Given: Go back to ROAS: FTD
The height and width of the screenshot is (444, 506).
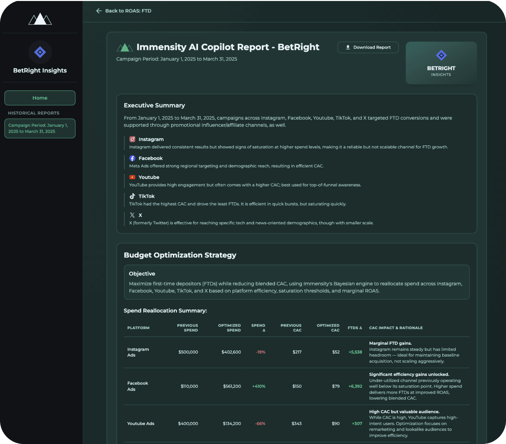Looking at the screenshot, I should pos(124,11).
